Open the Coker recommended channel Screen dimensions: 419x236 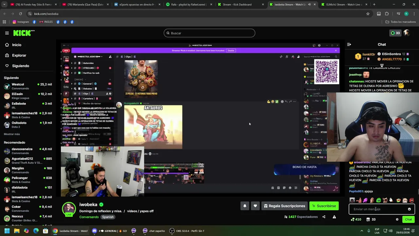coord(27,208)
